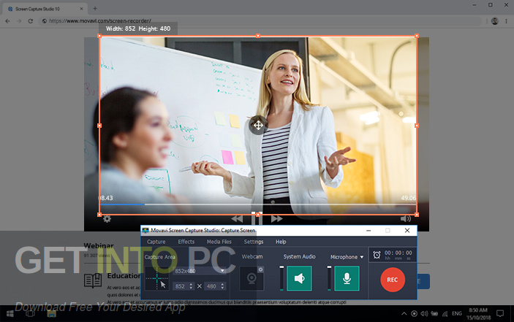514x322 pixels.
Task: Adjust the width stepper arrows
Action: pos(191,286)
